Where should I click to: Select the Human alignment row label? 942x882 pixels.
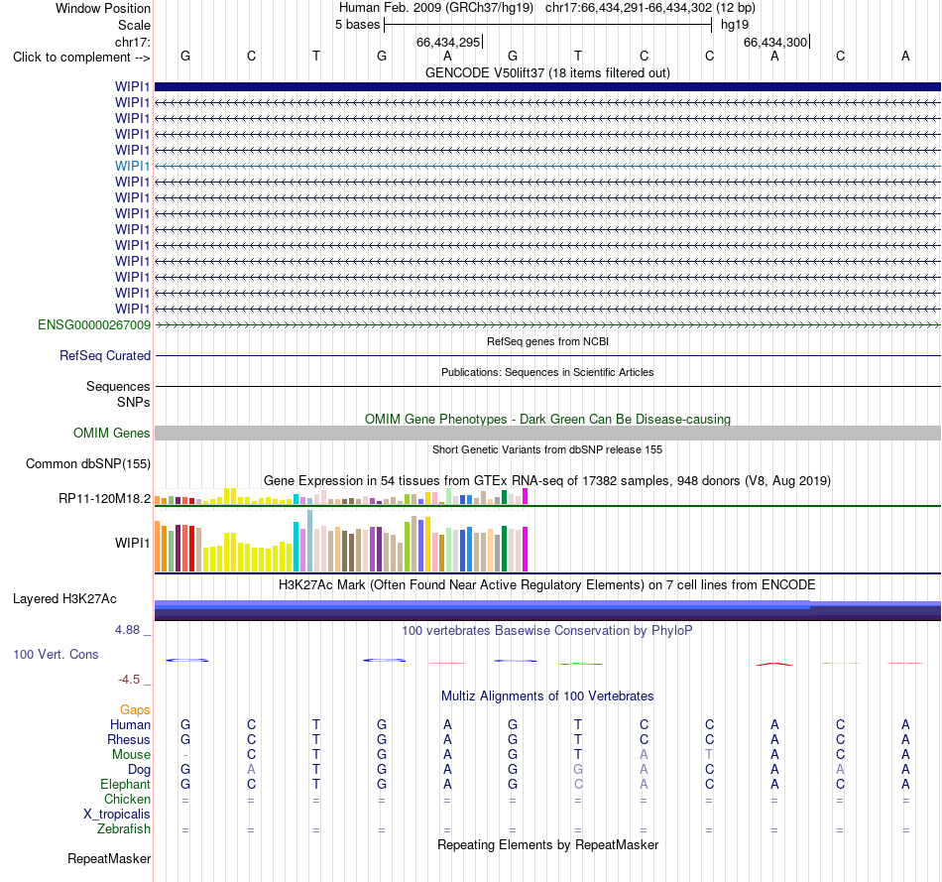coord(130,724)
